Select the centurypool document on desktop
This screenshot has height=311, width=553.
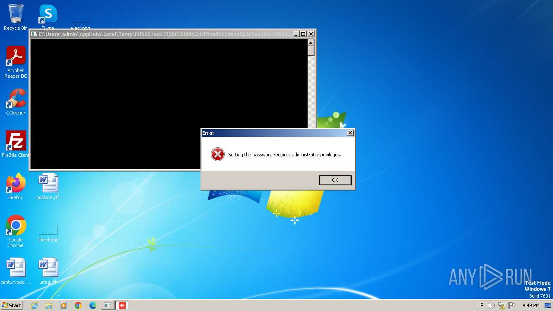click(16, 271)
